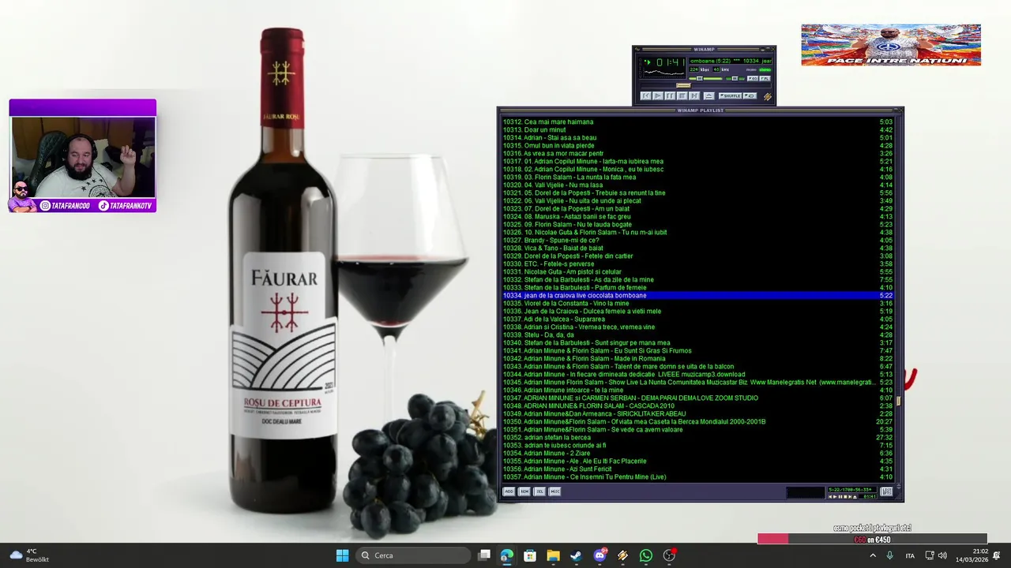The image size is (1011, 568).
Task: Click the Winamp lightning bolt about icon
Action: tap(768, 97)
